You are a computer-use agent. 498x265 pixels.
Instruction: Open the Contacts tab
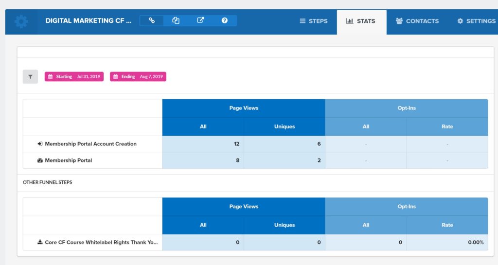click(x=417, y=21)
